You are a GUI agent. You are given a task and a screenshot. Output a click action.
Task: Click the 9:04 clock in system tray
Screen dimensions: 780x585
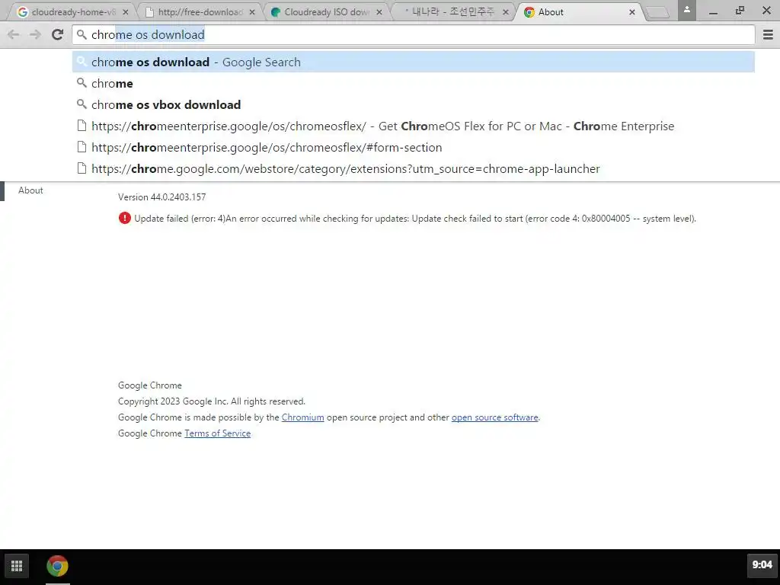762,565
